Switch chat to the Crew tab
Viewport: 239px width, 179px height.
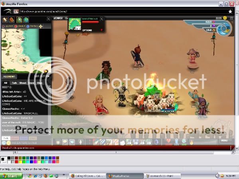click(32, 83)
